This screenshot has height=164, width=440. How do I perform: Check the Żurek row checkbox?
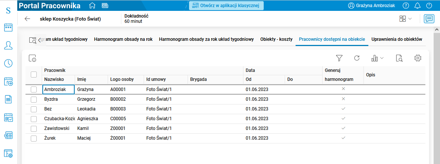coord(34,138)
